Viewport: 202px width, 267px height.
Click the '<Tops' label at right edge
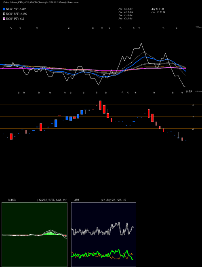(x=198, y=27)
